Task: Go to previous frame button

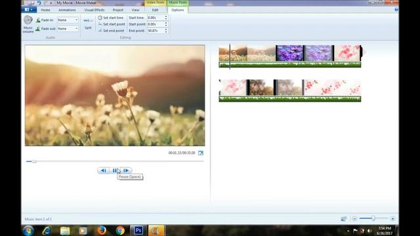Action: click(x=104, y=170)
